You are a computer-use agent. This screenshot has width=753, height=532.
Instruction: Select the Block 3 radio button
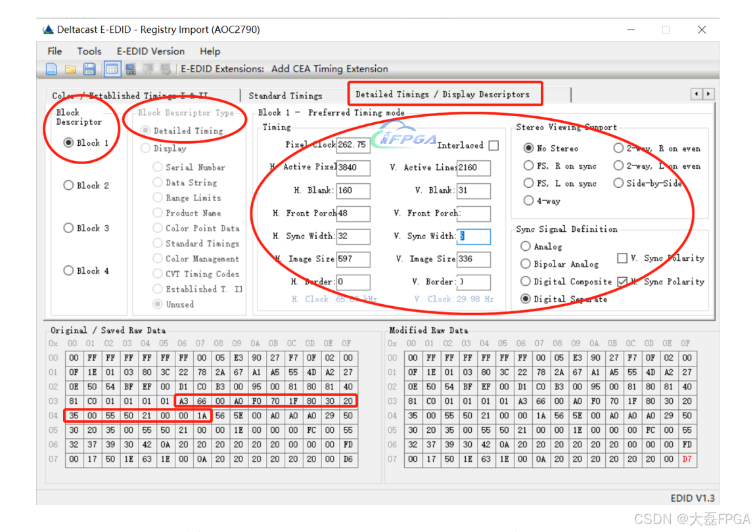[x=69, y=228]
